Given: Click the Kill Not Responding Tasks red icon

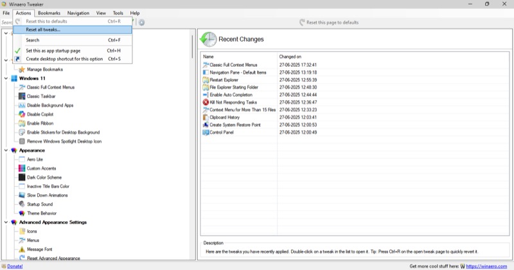Looking at the screenshot, I should click(x=206, y=102).
